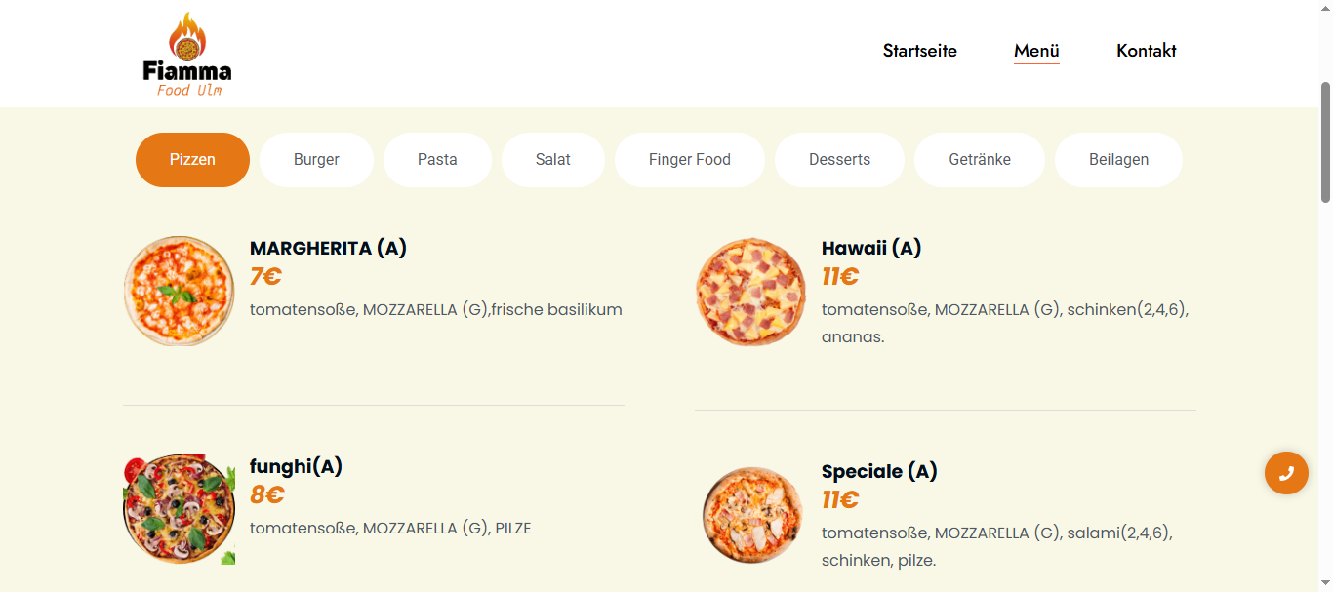Click the orange phone call button
The height and width of the screenshot is (592, 1333).
coord(1286,473)
